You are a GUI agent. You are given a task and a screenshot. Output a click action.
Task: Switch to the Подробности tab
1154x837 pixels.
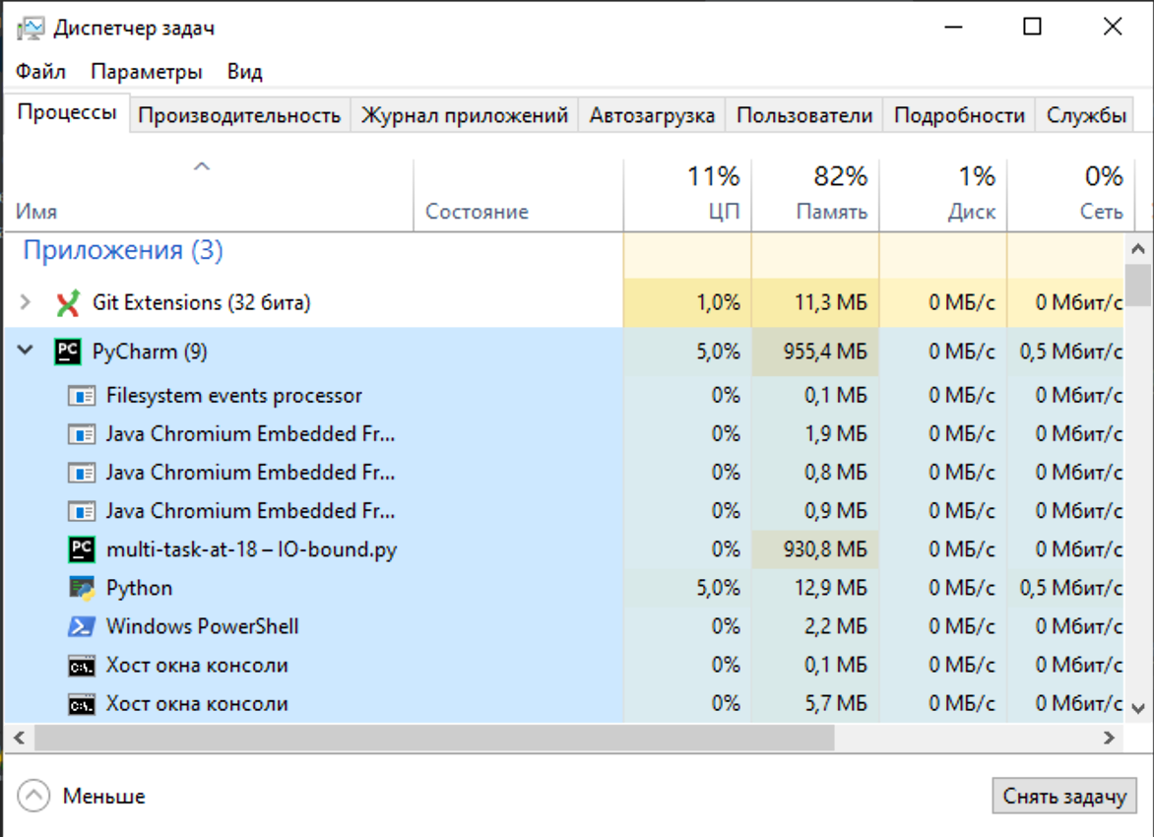click(x=959, y=115)
